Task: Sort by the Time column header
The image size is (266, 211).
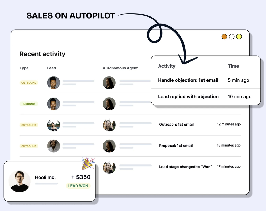Action: coord(233,66)
